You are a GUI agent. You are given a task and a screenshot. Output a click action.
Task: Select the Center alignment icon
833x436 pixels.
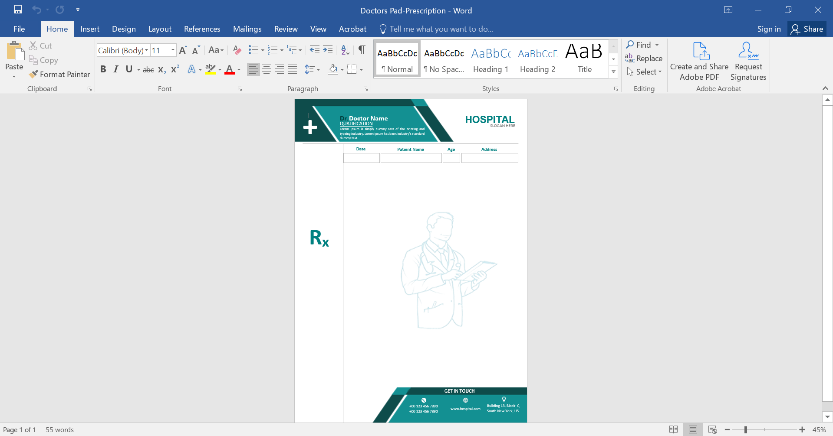point(266,69)
